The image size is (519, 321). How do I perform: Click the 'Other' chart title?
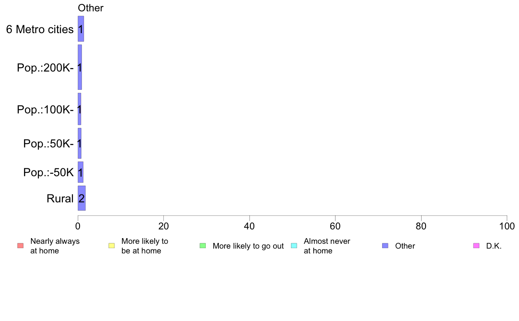(91, 8)
